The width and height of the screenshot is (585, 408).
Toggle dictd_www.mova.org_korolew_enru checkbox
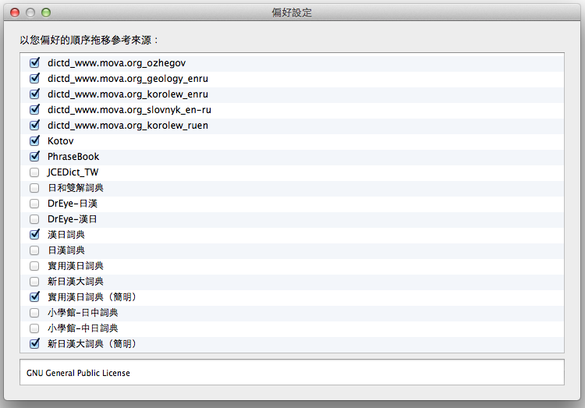pyautogui.click(x=34, y=94)
